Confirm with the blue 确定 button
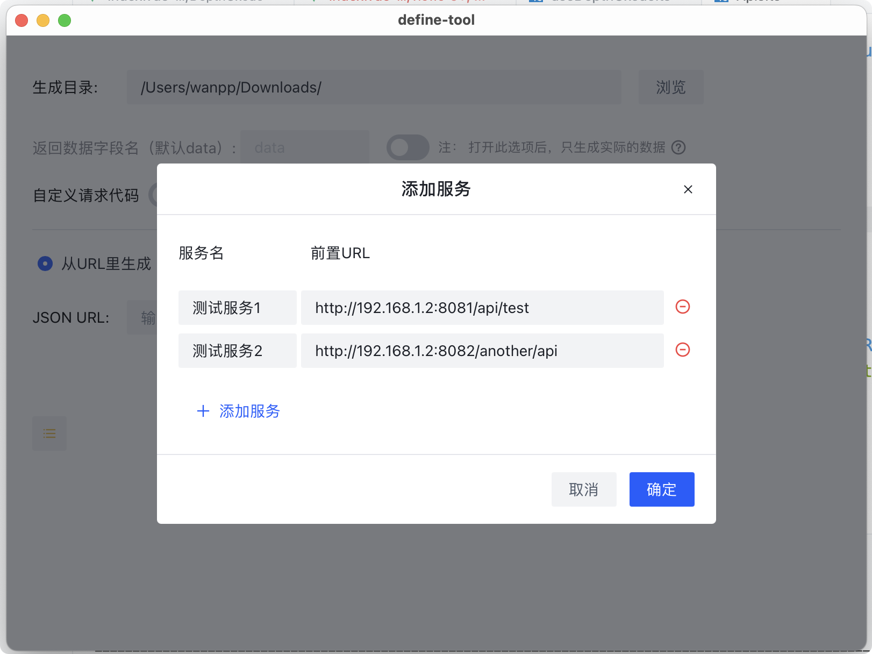872x654 pixels. [x=662, y=489]
